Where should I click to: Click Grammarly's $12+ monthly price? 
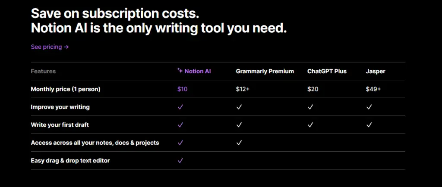(243, 89)
